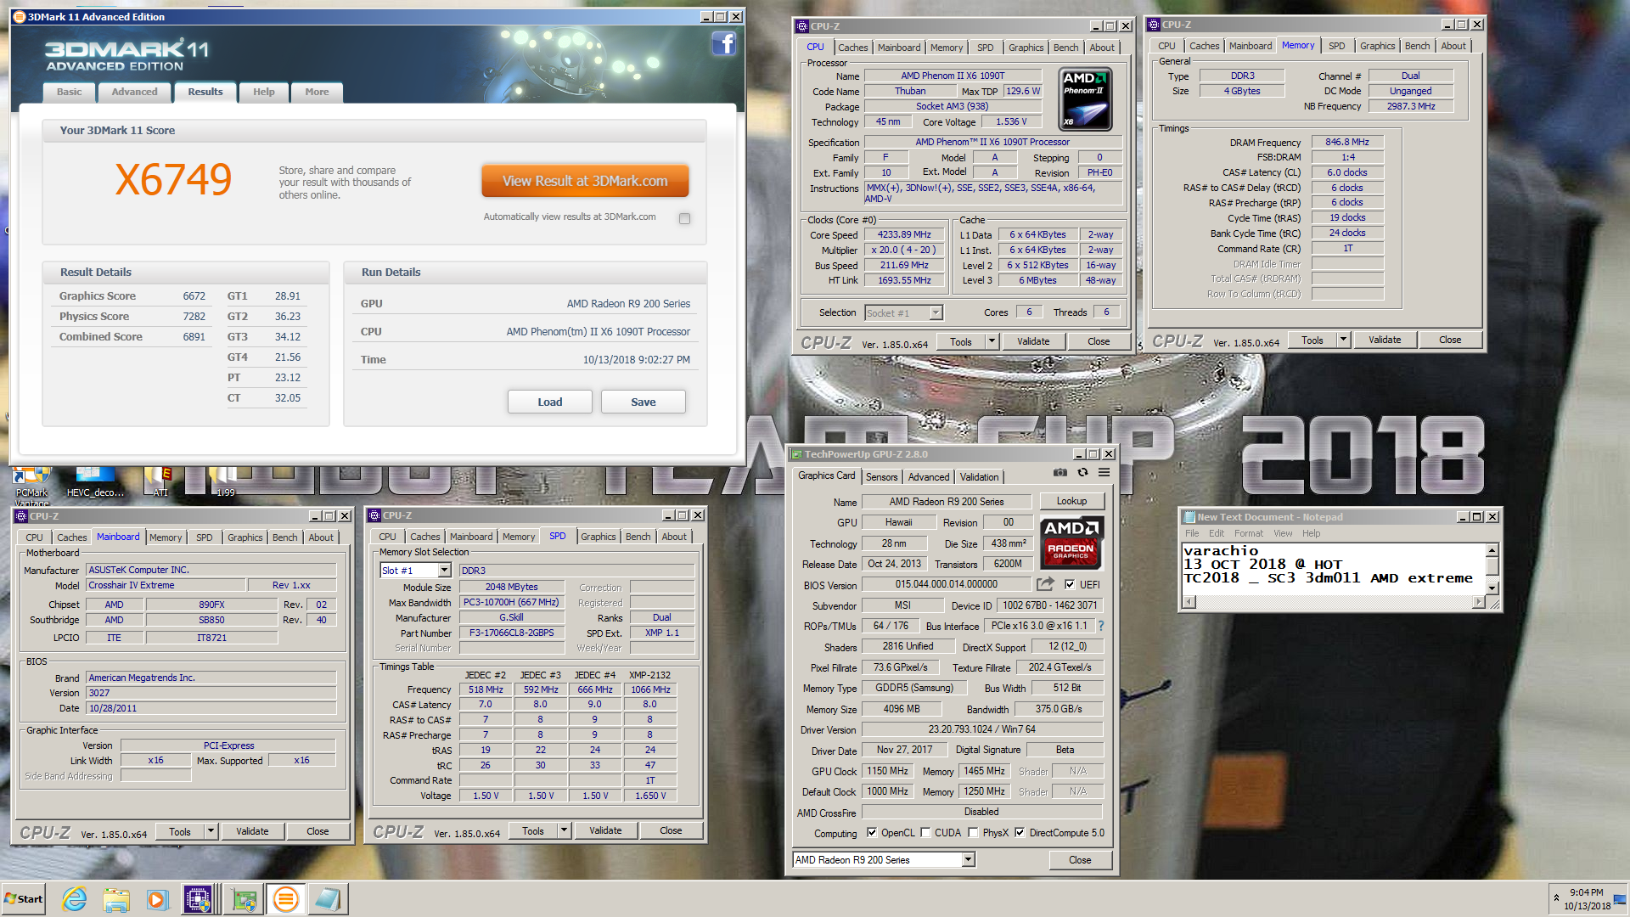Click the question mark beside Bus Interface
The width and height of the screenshot is (1630, 917).
point(1101,626)
